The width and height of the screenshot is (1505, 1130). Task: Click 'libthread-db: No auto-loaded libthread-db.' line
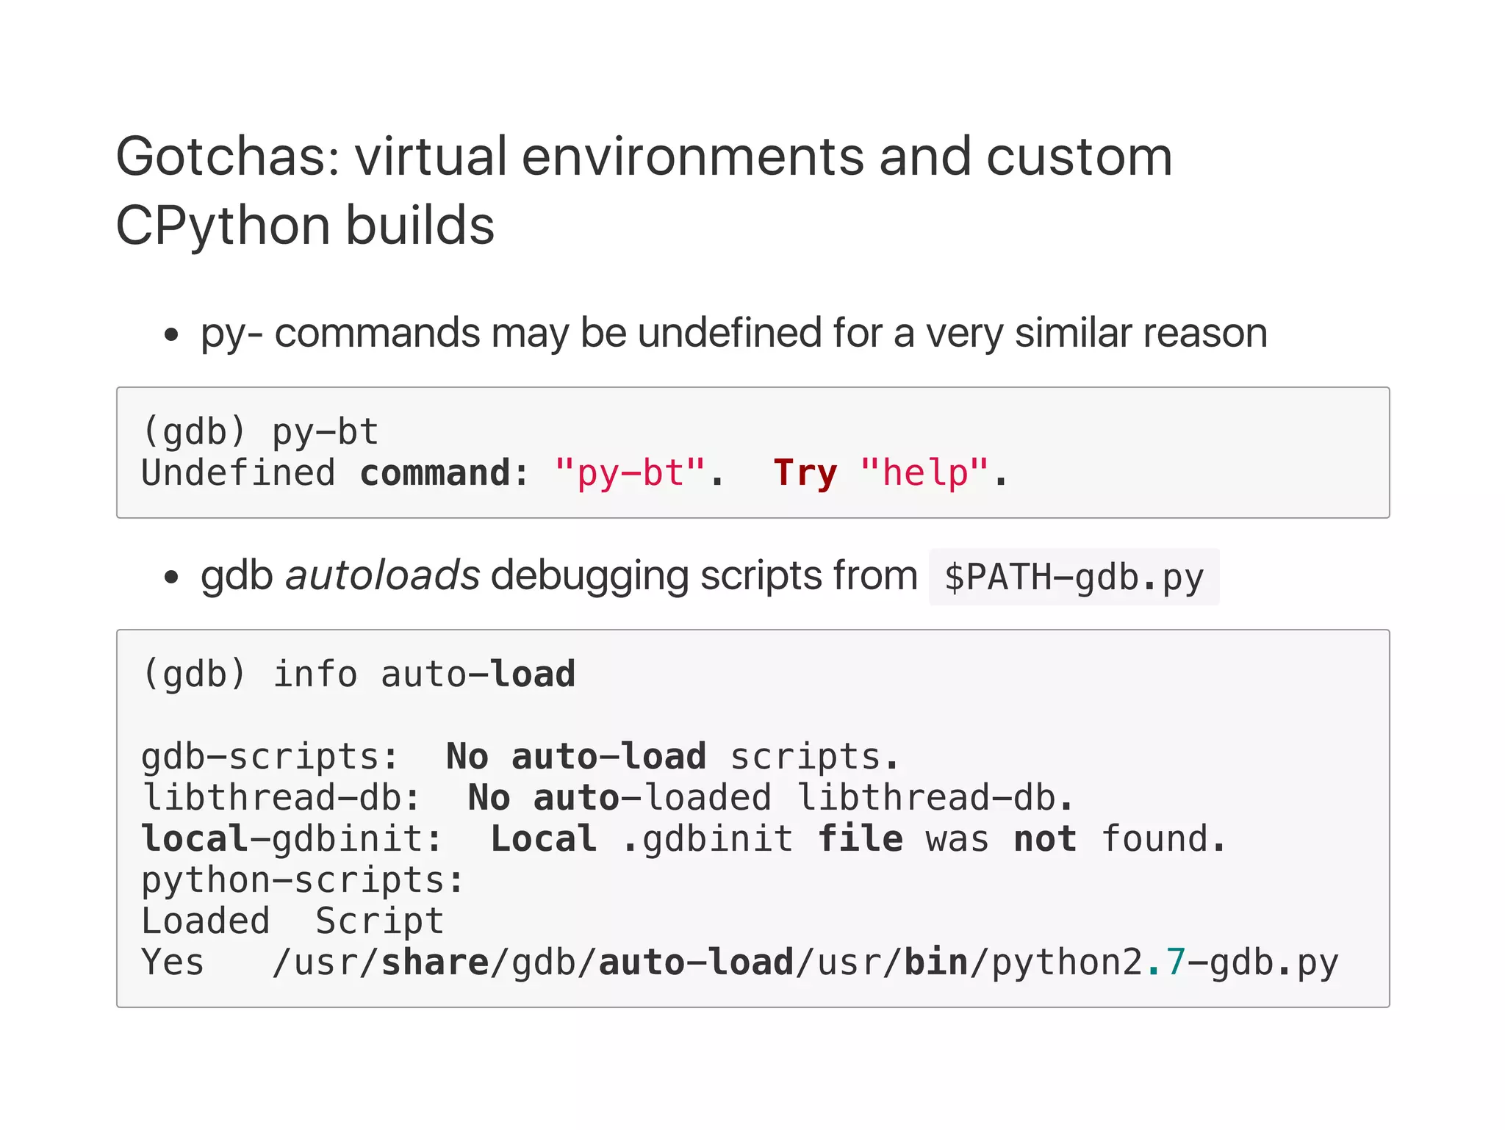pos(608,798)
